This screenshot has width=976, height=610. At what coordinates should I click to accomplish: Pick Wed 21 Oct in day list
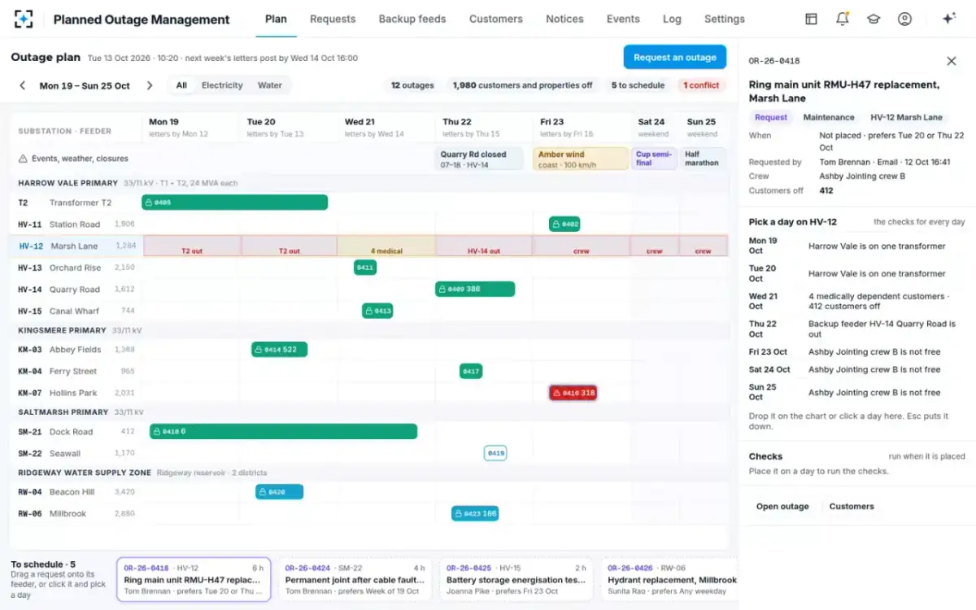pyautogui.click(x=857, y=301)
